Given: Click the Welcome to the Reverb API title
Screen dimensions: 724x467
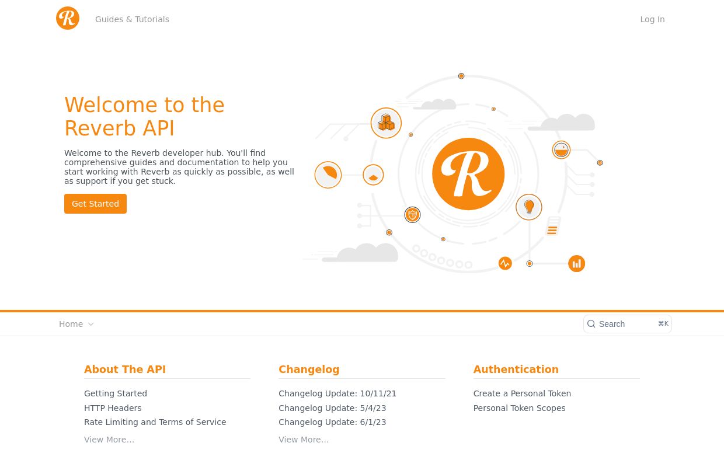Looking at the screenshot, I should click(x=144, y=117).
